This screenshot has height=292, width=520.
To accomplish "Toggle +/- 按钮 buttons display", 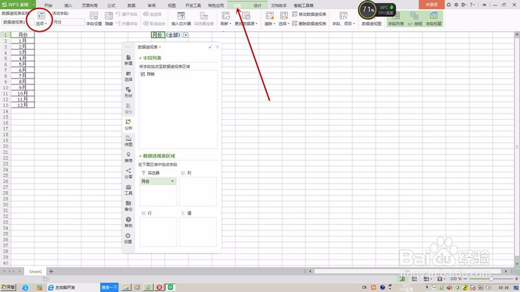I will tap(415, 19).
